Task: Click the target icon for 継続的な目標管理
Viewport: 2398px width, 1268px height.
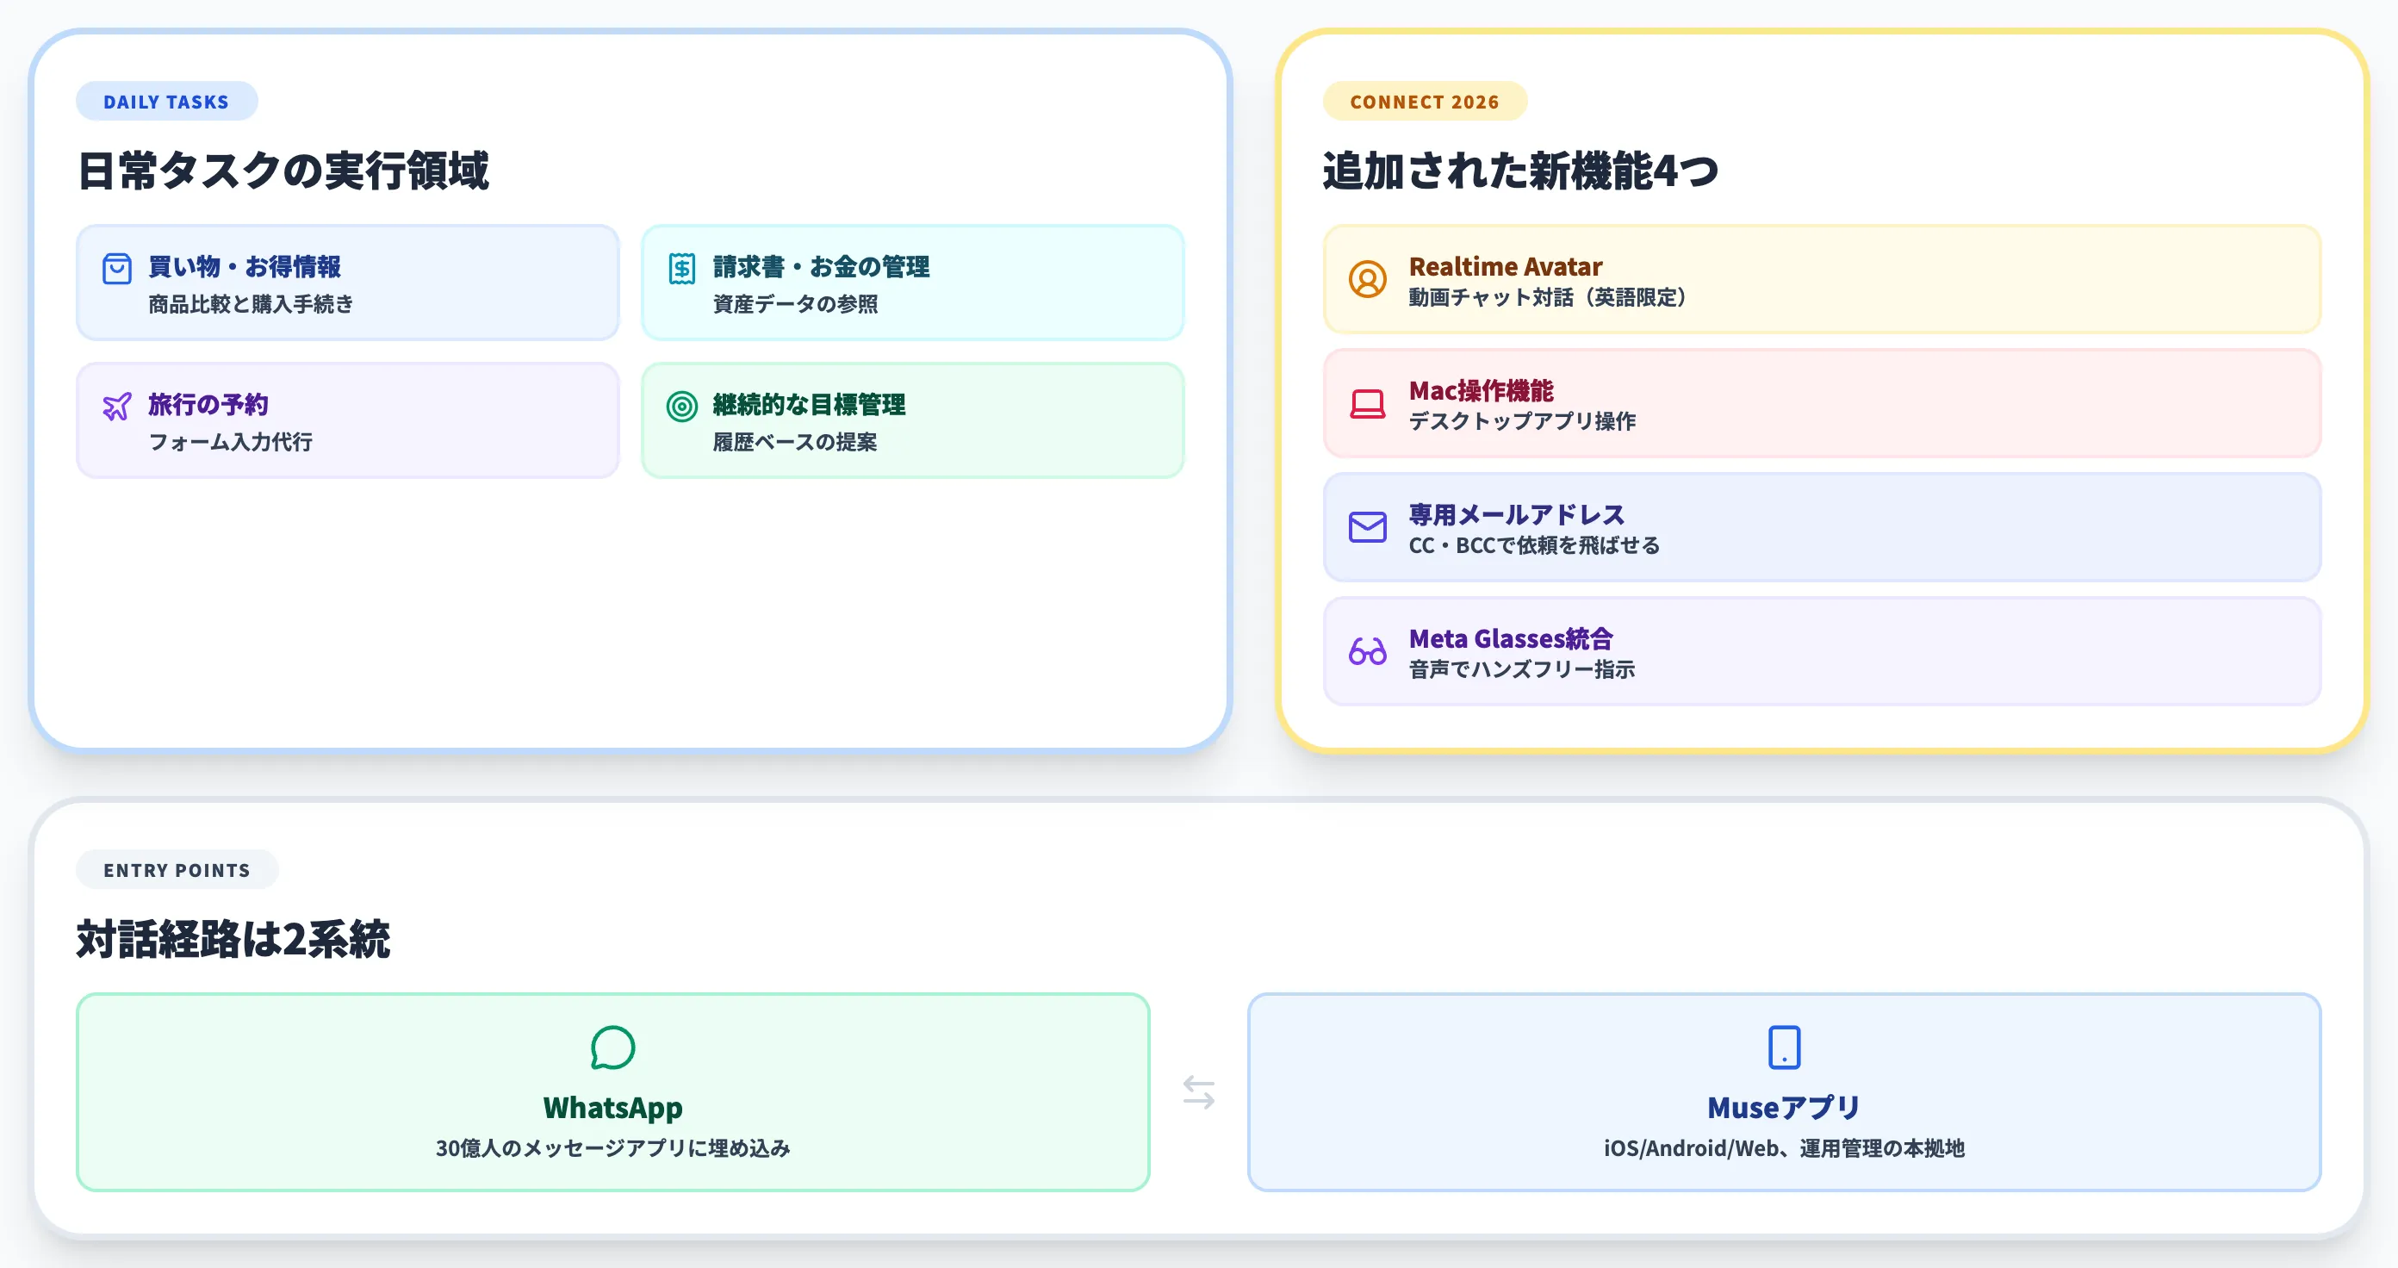Action: pos(681,407)
